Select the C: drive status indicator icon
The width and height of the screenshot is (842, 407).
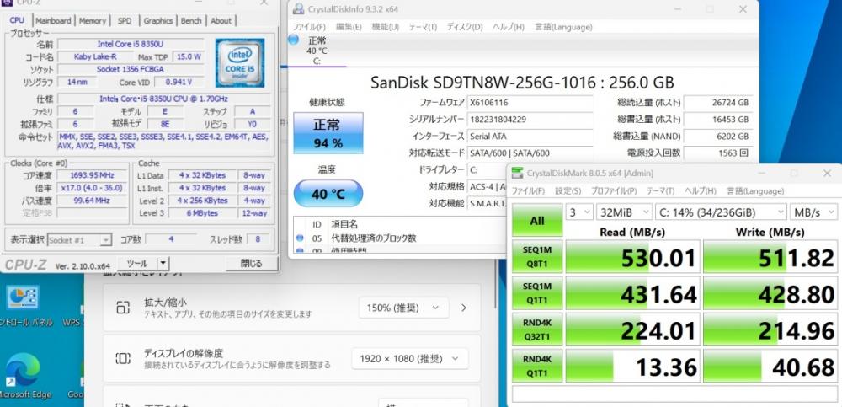tap(293, 40)
